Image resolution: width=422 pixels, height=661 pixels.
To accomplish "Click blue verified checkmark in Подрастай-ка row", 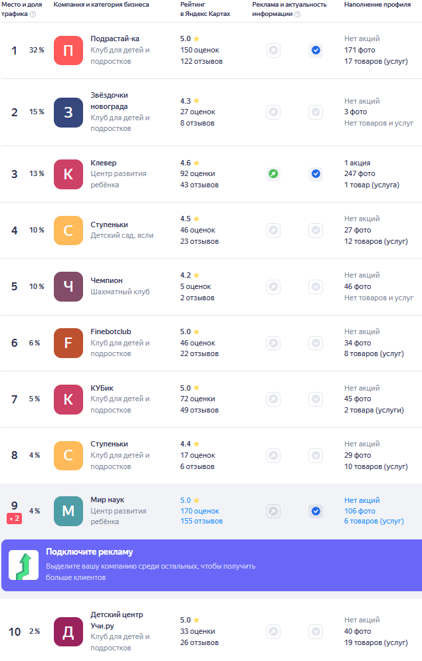I will point(316,50).
